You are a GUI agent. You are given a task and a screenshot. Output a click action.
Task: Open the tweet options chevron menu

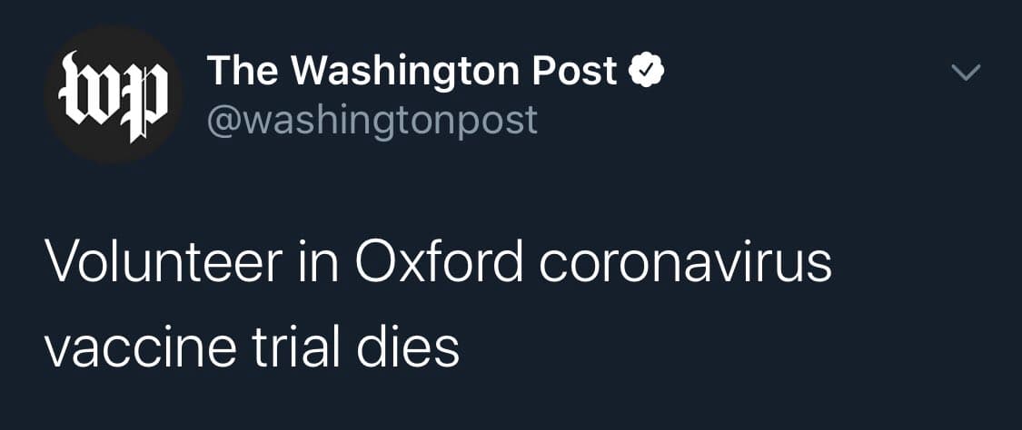point(966,72)
